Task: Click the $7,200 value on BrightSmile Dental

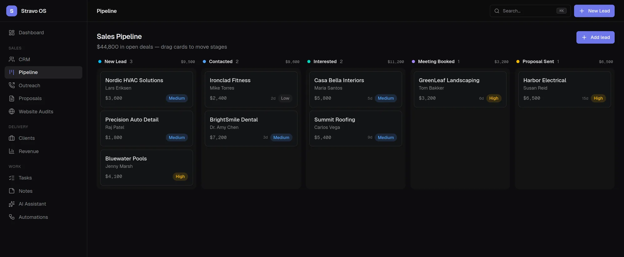Action: pos(218,137)
